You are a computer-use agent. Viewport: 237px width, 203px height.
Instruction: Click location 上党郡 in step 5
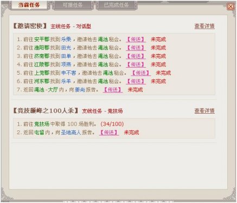click(42, 73)
